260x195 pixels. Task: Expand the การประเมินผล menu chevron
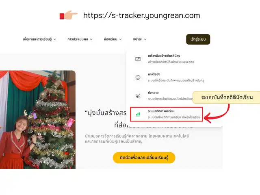[91, 39]
